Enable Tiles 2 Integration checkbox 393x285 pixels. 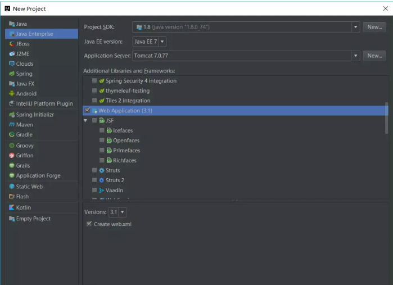pyautogui.click(x=94, y=101)
